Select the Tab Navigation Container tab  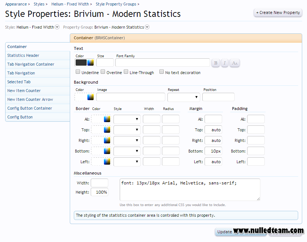37,64
